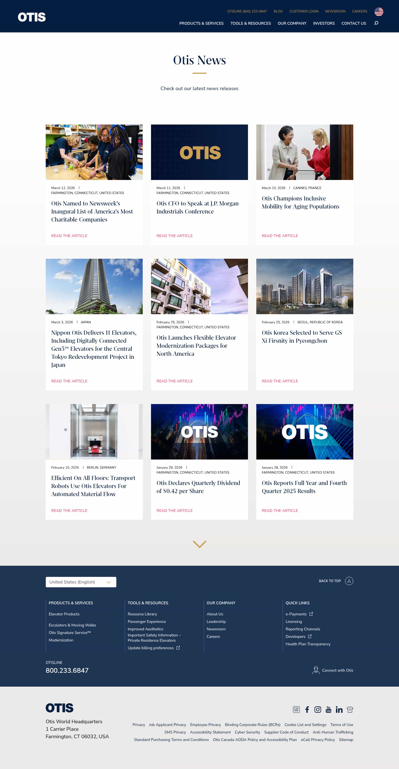The width and height of the screenshot is (399, 769).
Task: Open the Instagram social icon
Action: tap(318, 710)
